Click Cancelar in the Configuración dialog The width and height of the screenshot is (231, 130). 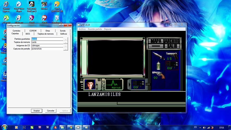click(51, 111)
